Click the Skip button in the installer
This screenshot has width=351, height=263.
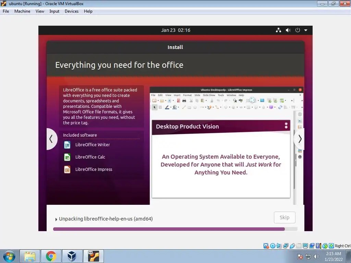(x=285, y=217)
